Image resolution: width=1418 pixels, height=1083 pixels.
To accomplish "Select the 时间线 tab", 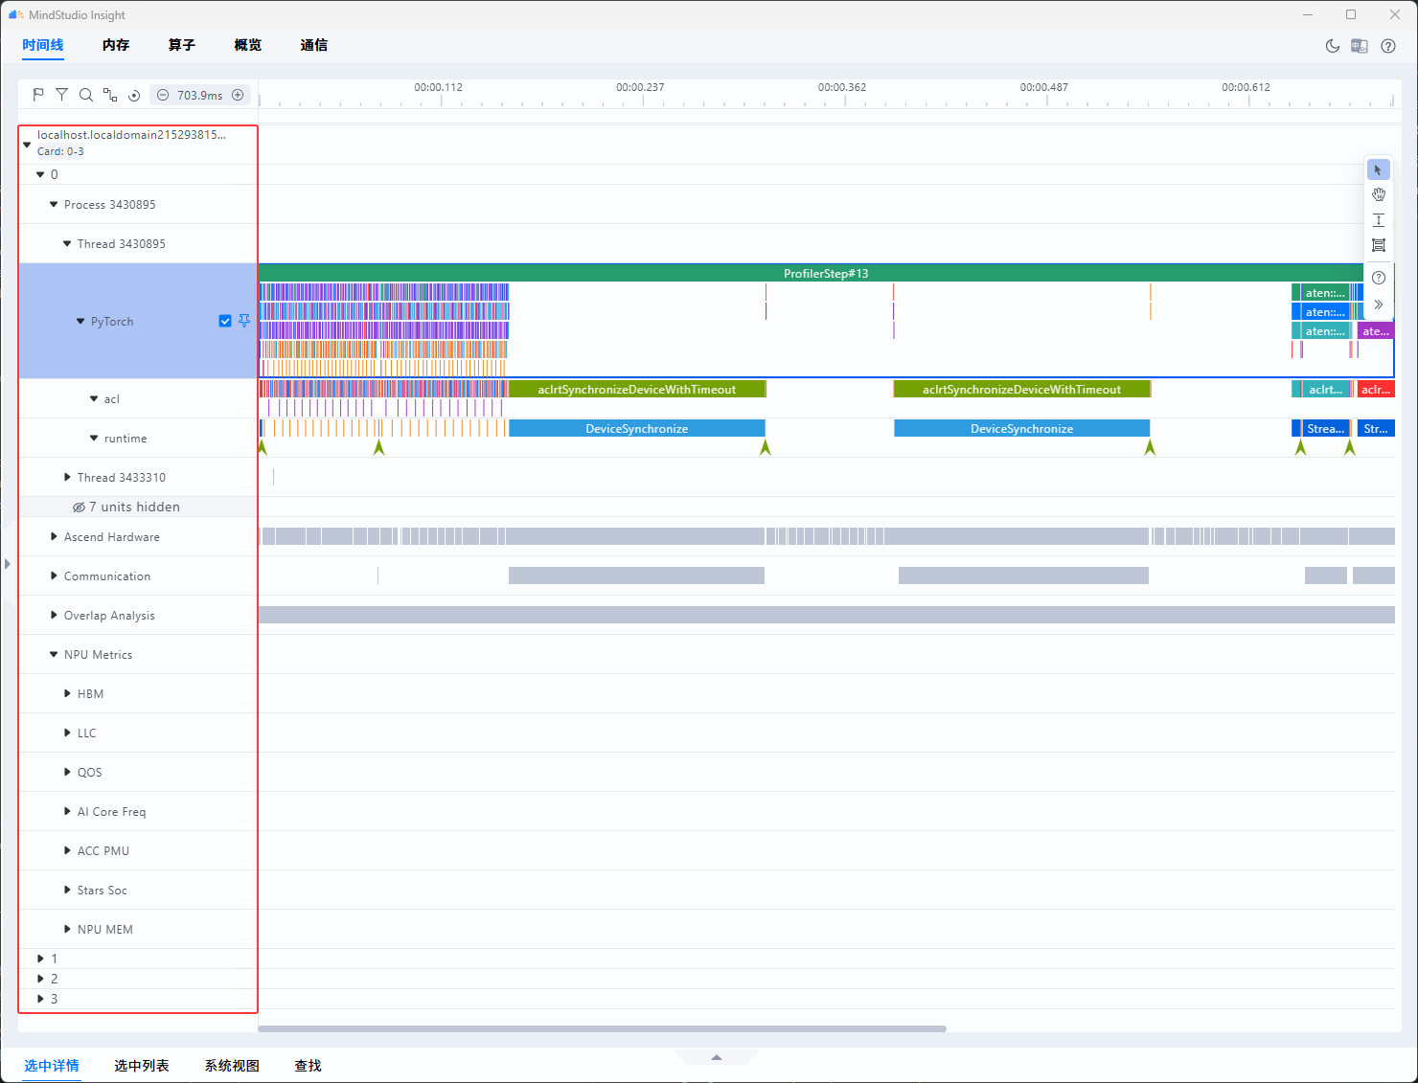I will [43, 45].
